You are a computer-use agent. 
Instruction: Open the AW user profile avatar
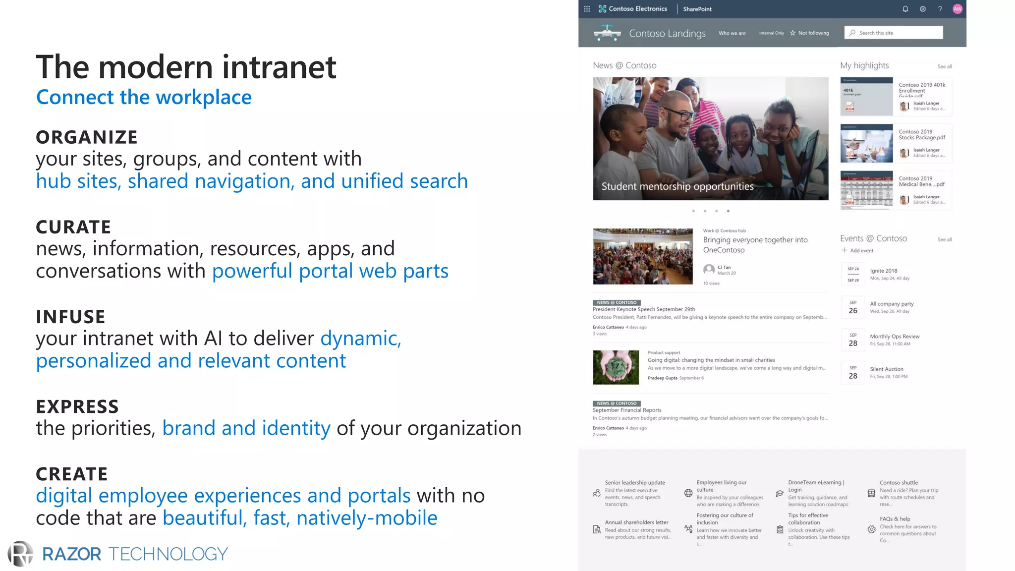[x=957, y=9]
